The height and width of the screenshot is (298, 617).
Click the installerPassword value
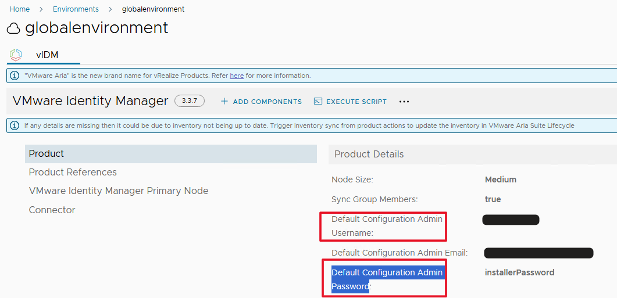519,272
